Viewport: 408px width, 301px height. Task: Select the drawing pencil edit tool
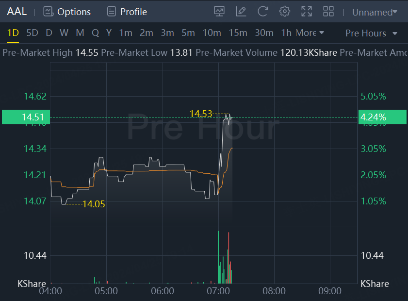241,12
